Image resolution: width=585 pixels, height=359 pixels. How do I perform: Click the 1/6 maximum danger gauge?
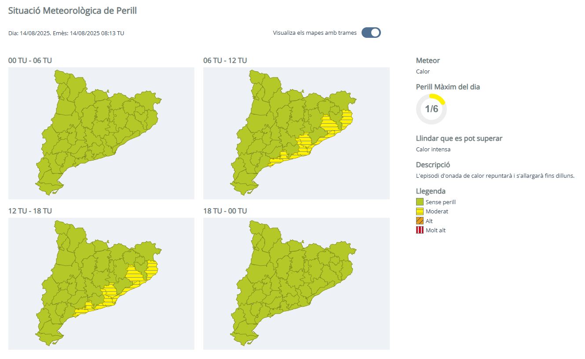pyautogui.click(x=431, y=109)
